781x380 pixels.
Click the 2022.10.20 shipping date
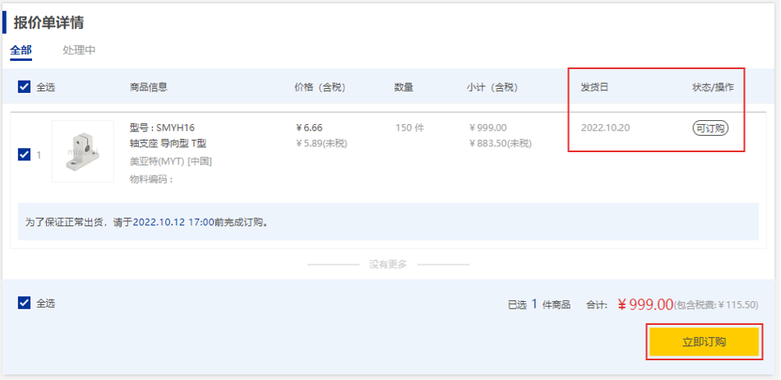(605, 128)
